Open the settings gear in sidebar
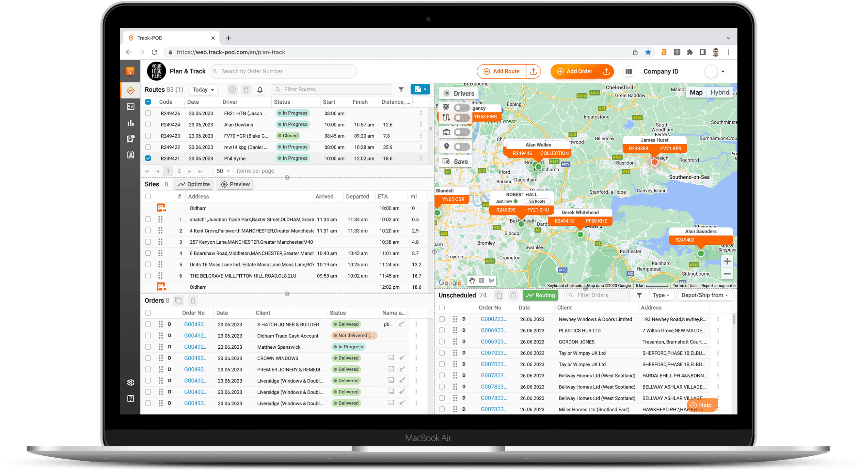The height and width of the screenshot is (471, 857). pos(130,383)
